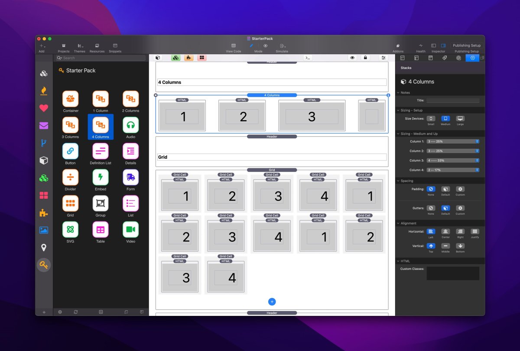This screenshot has width=520, height=351.
Task: Select the Grid stack icon
Action: tap(70, 203)
